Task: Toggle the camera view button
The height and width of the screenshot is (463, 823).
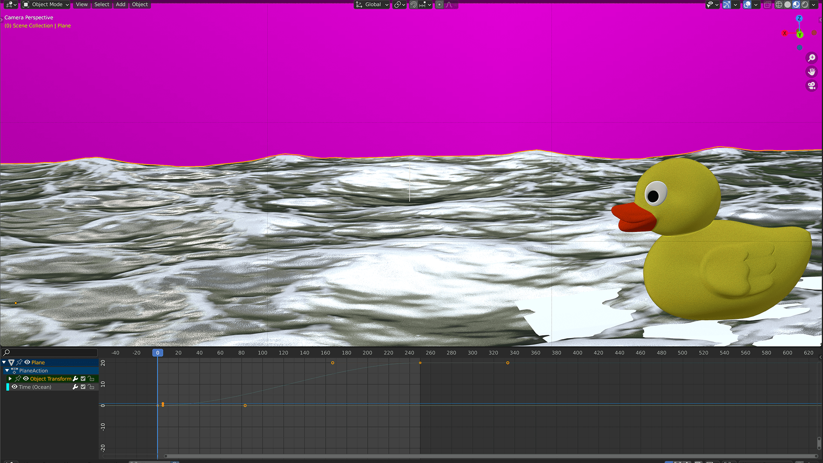Action: (812, 86)
